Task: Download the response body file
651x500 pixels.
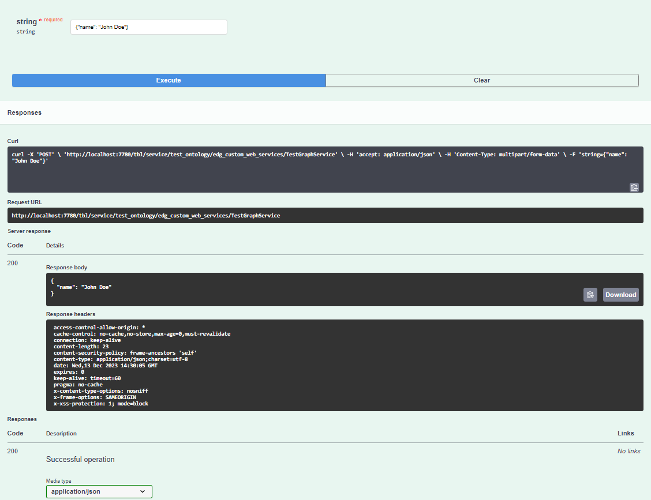Action: point(620,295)
